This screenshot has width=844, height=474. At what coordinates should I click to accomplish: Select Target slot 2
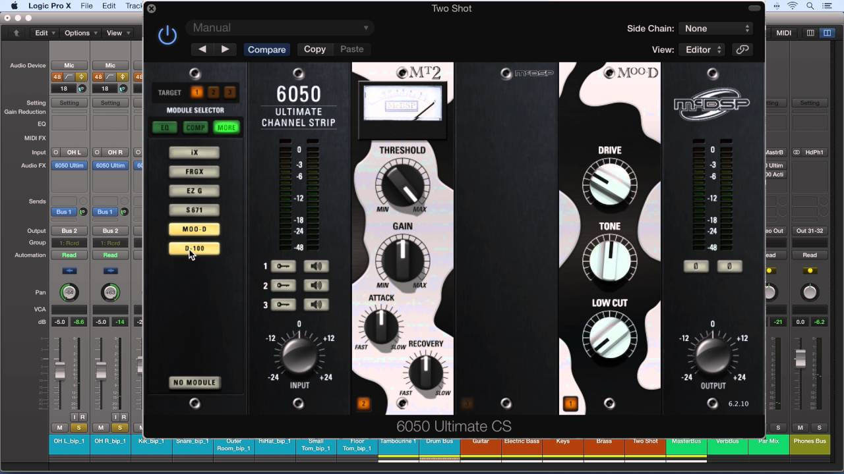coord(213,92)
